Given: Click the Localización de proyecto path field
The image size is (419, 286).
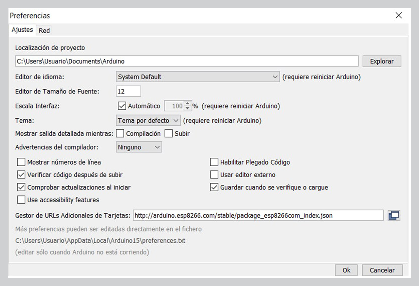Looking at the screenshot, I should tap(187, 61).
